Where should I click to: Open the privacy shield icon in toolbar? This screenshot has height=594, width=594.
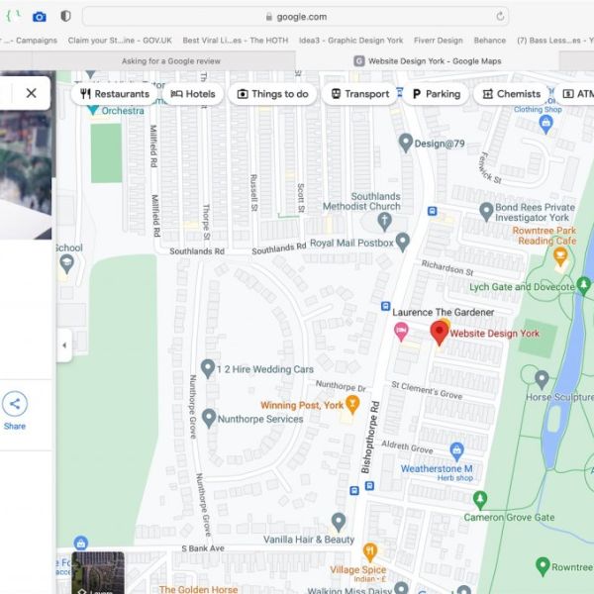[65, 16]
